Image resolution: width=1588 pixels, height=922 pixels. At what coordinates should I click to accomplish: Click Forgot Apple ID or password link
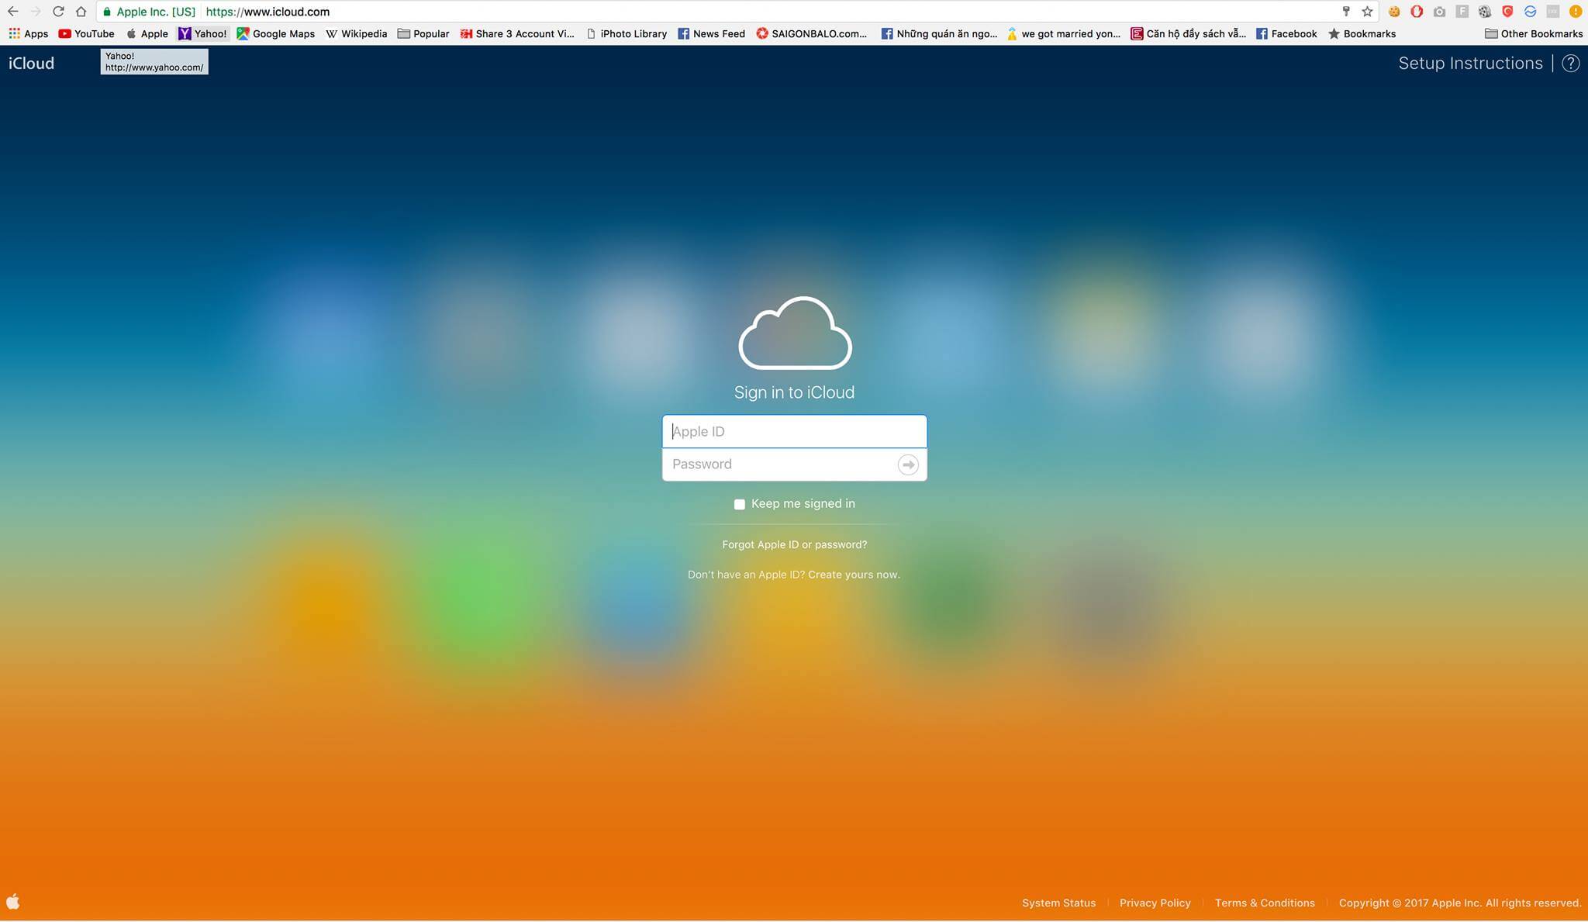point(795,545)
